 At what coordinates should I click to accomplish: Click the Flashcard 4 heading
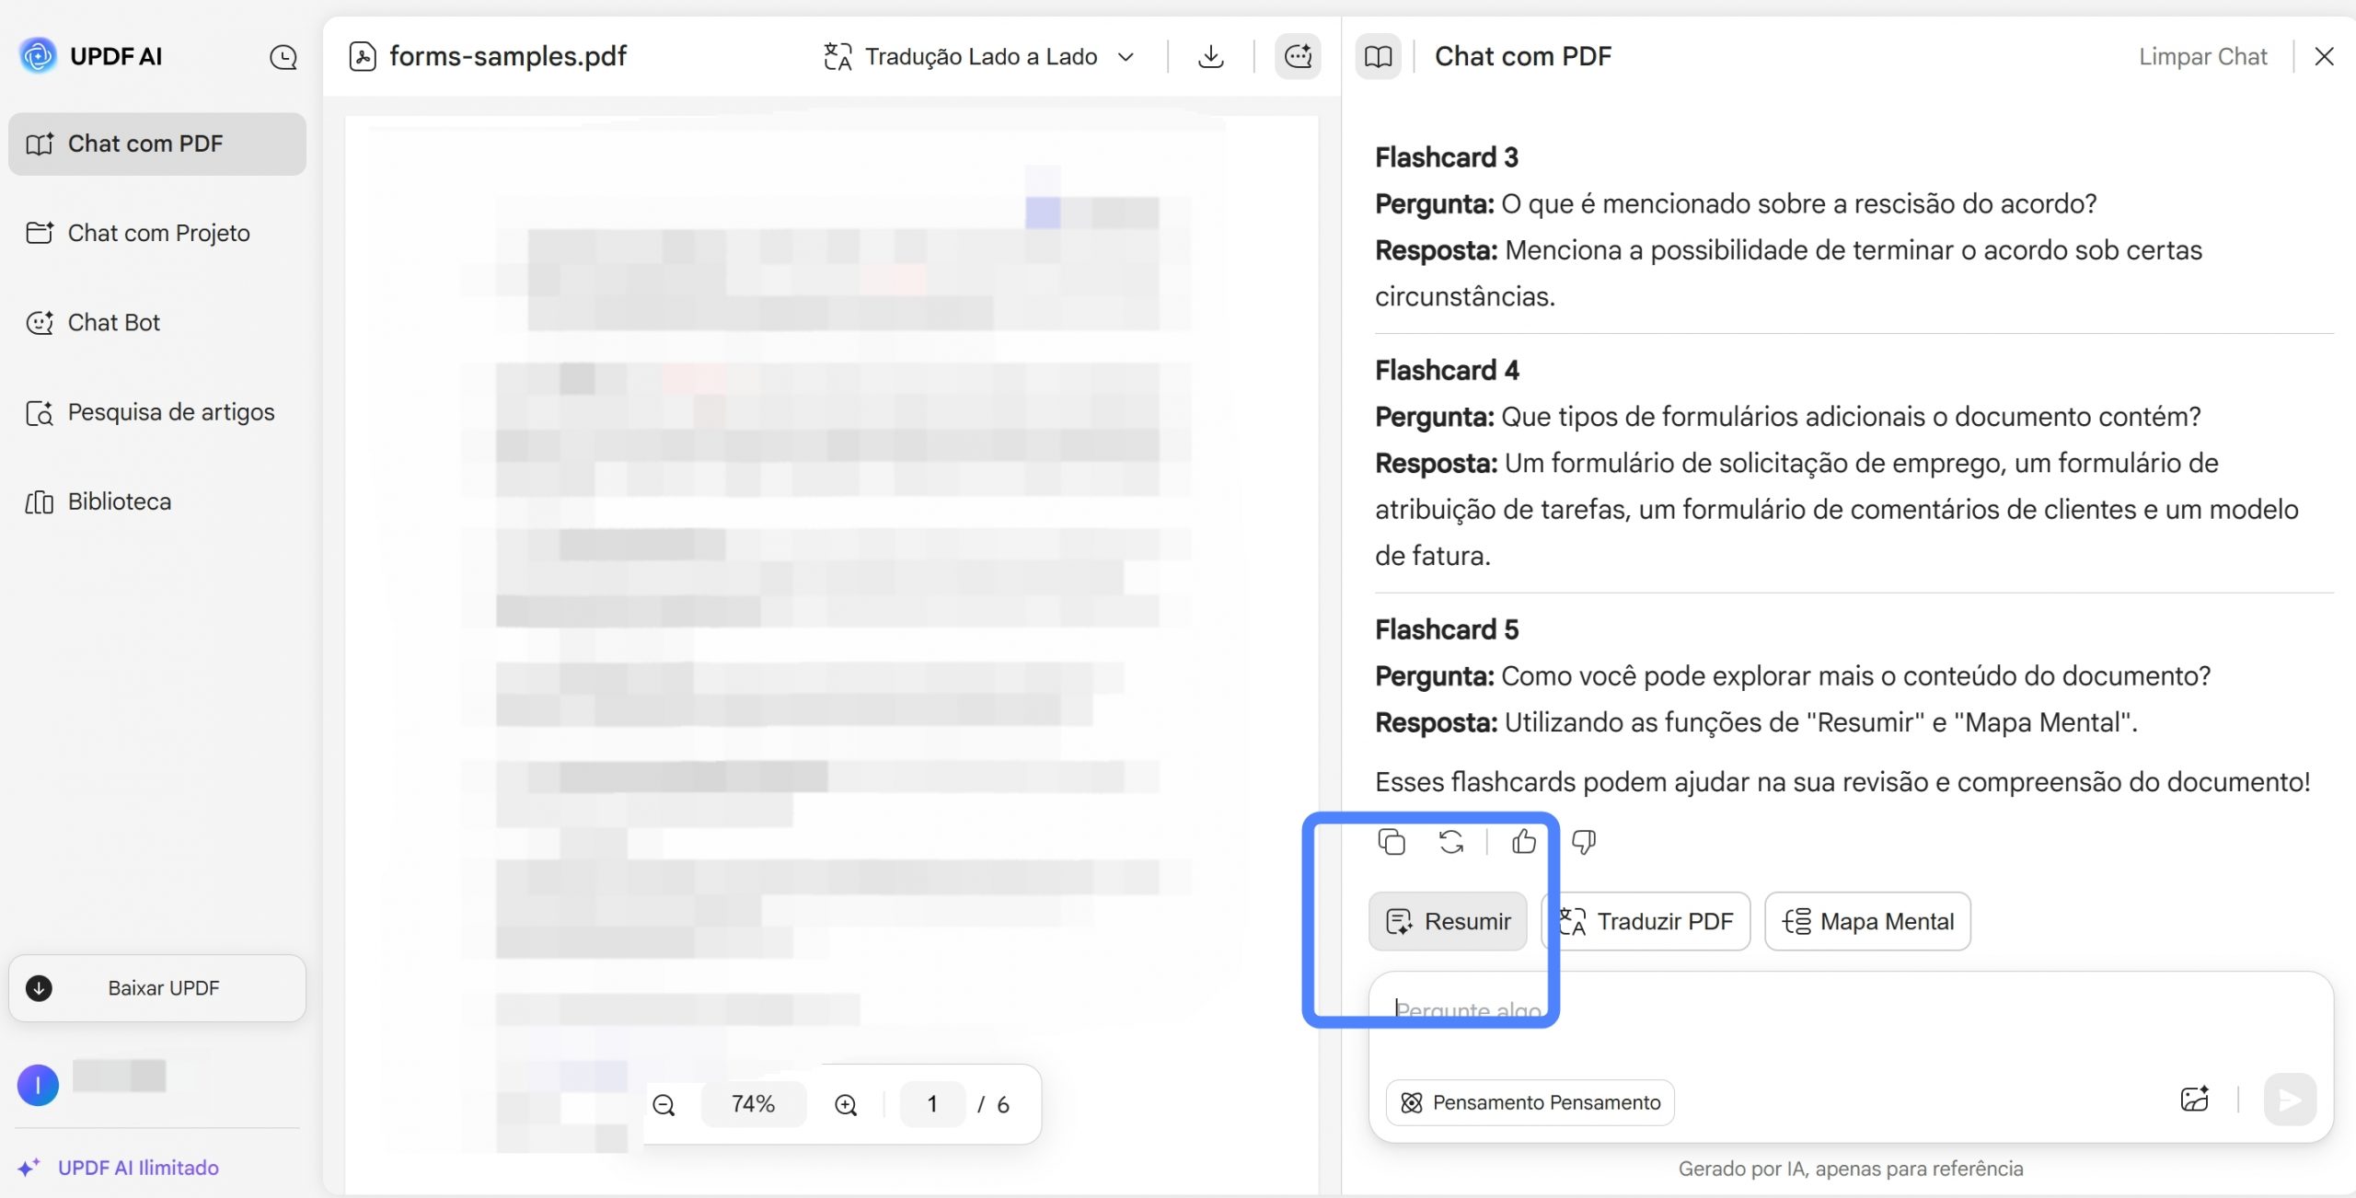click(1447, 371)
